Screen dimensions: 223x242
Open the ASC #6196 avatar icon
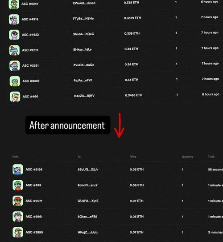coord(18,169)
